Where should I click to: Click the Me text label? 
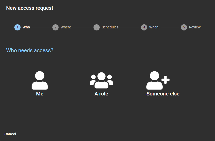[40, 94]
